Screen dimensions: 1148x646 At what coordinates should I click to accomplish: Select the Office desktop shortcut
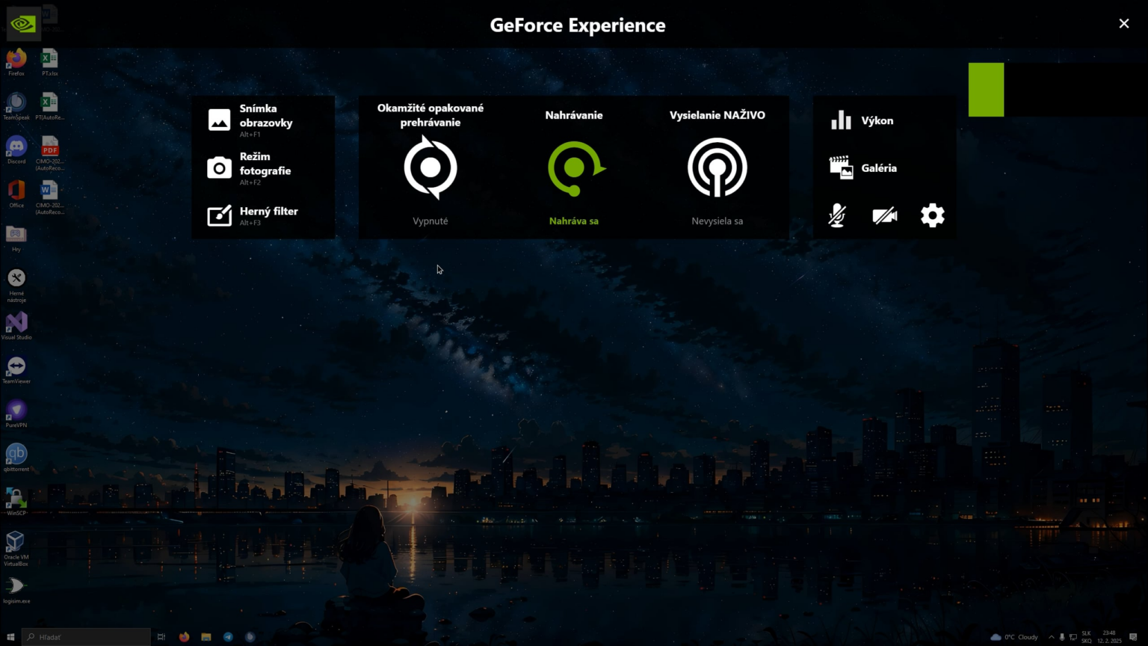[16, 194]
